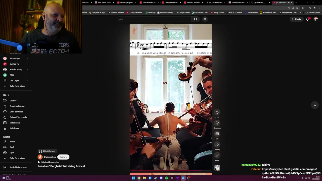
Task: Click the Oluştur create button
Action: 296,19
